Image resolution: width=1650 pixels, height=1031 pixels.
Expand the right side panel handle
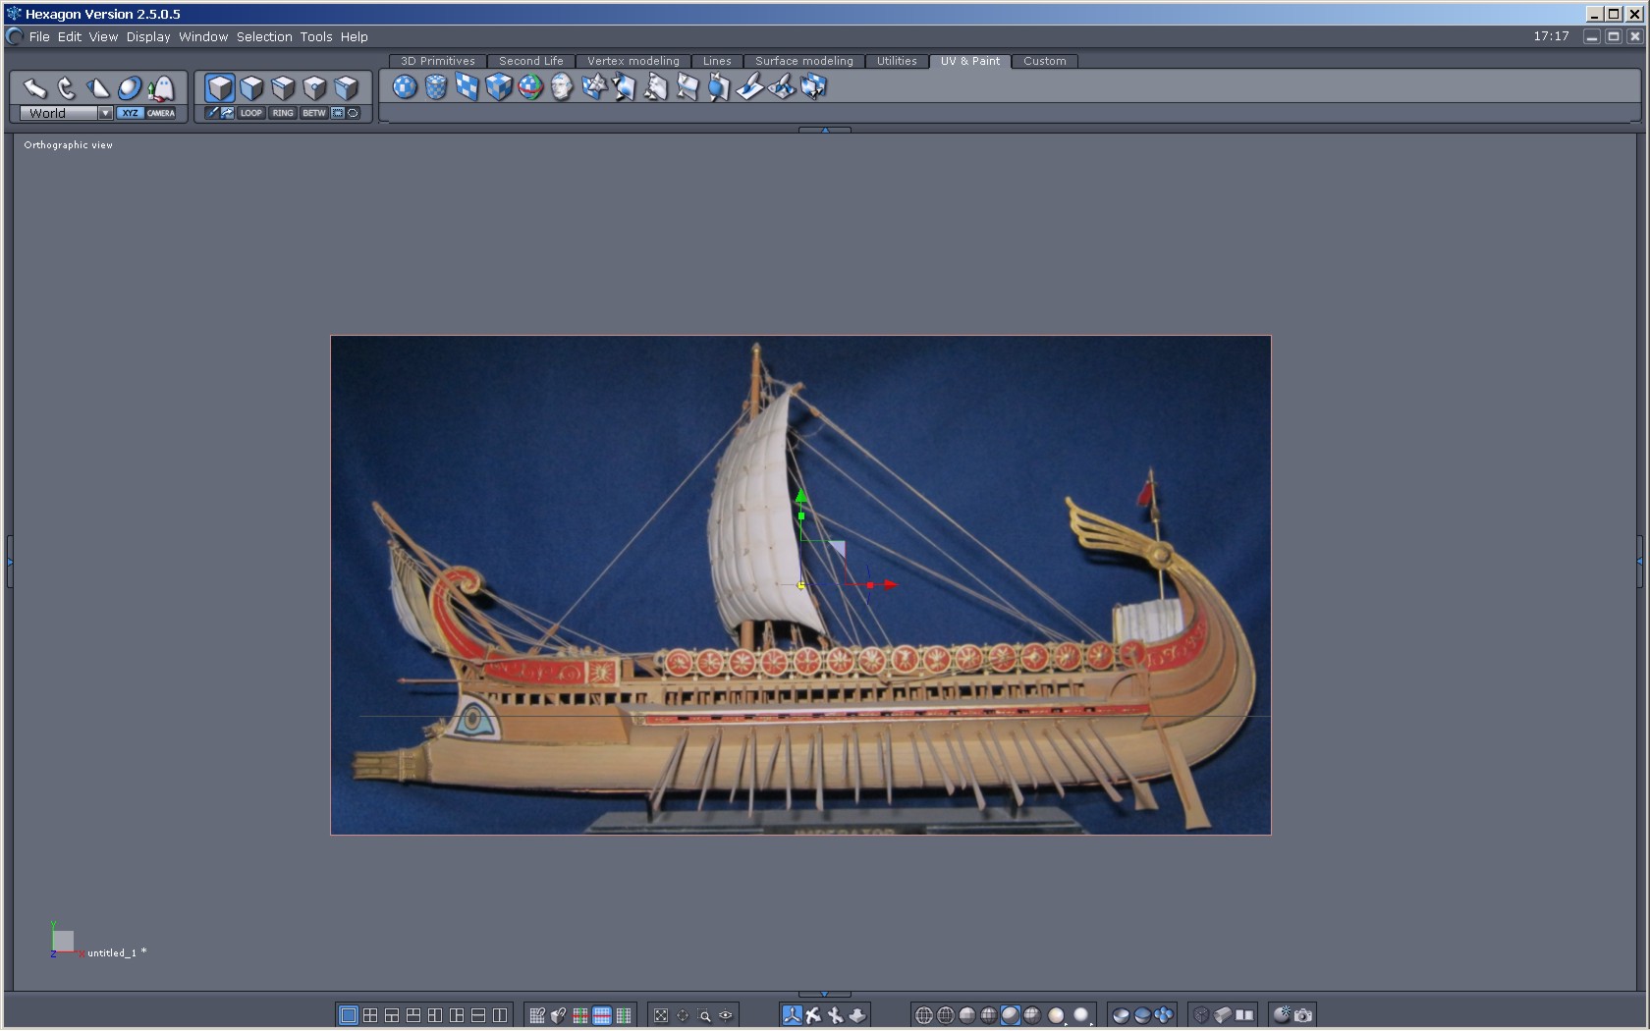1639,561
